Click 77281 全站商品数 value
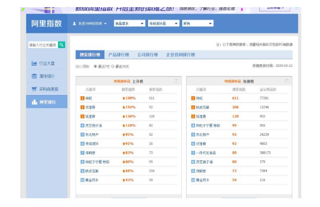Image resolution: width=320 pixels, height=207 pixels. pyautogui.click(x=264, y=98)
